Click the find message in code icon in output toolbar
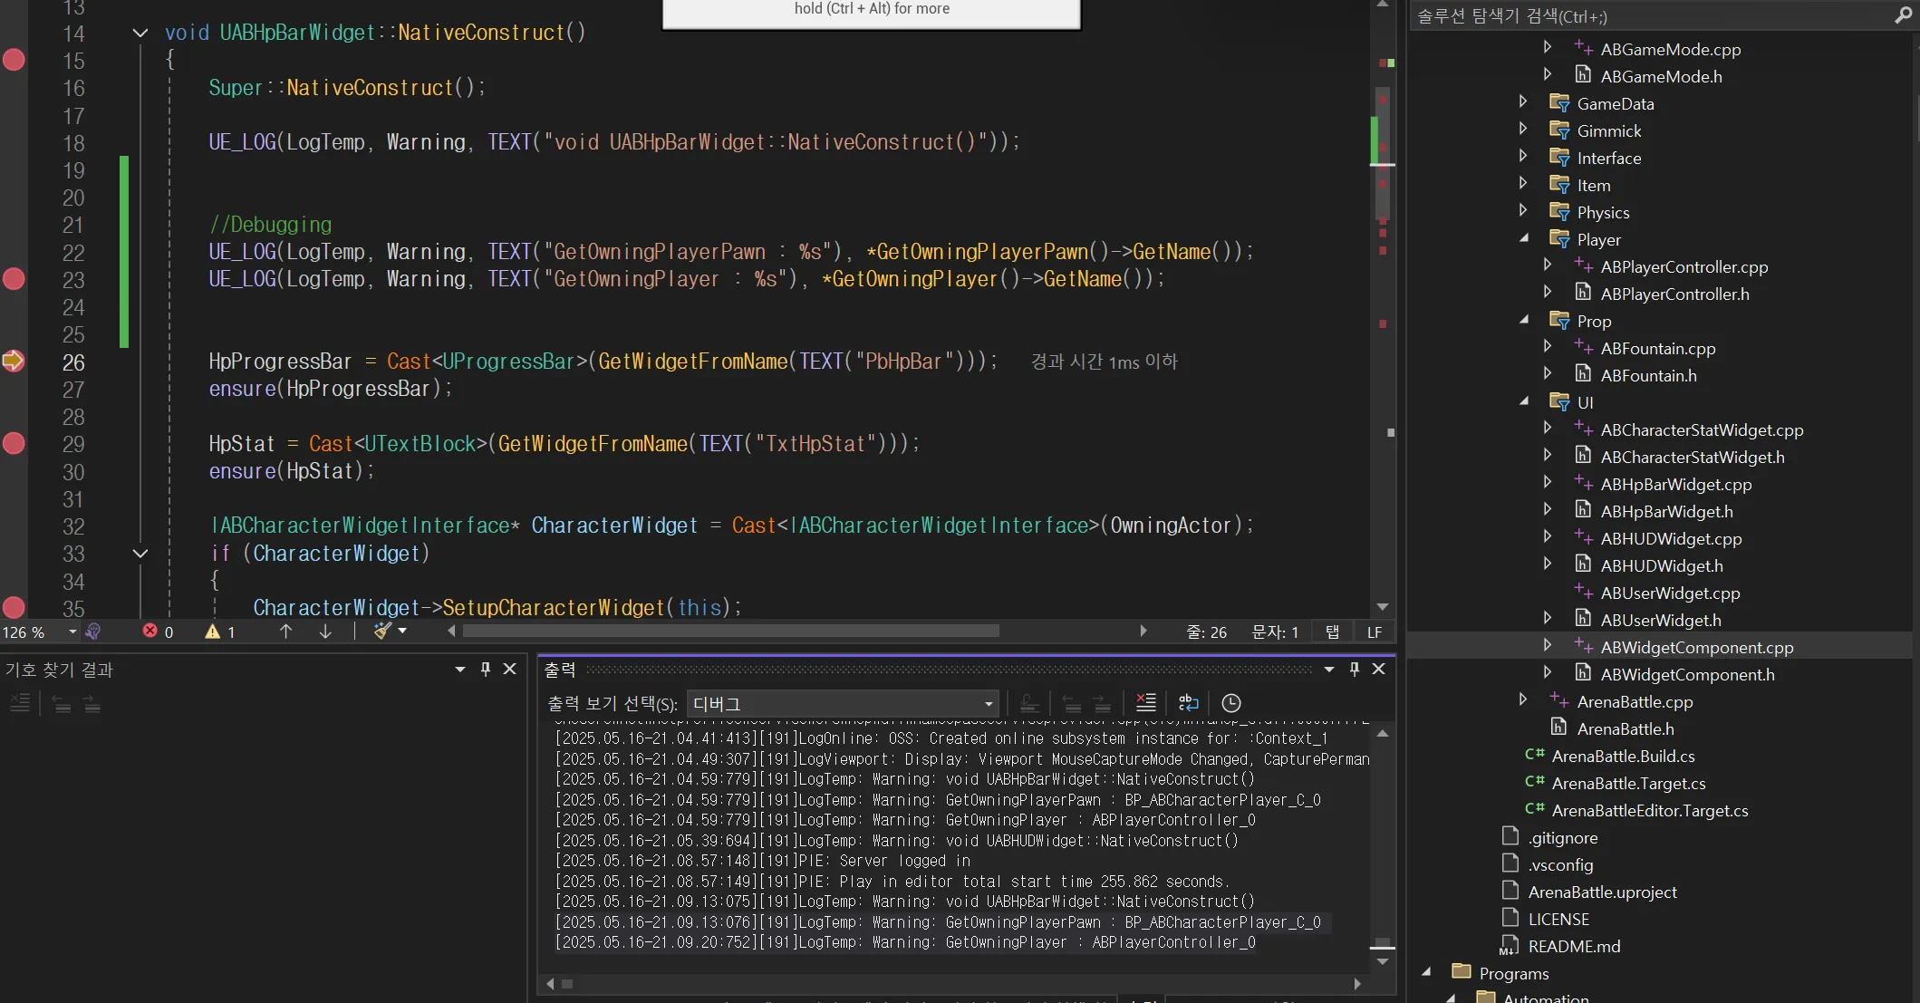The width and height of the screenshot is (1920, 1003). coord(1028,703)
